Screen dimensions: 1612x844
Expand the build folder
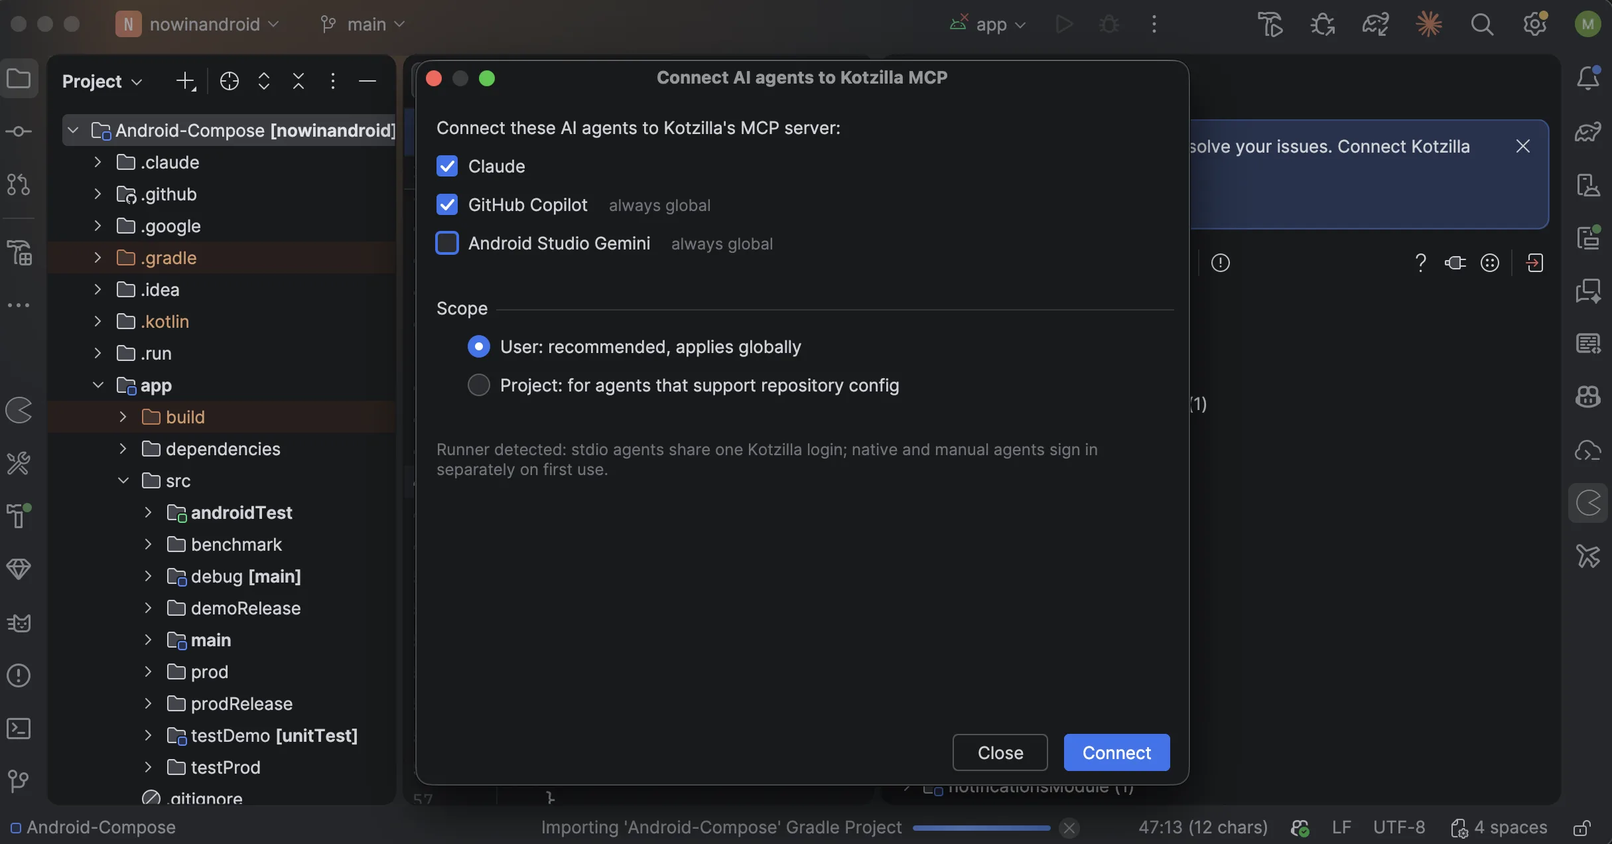pyautogui.click(x=123, y=417)
